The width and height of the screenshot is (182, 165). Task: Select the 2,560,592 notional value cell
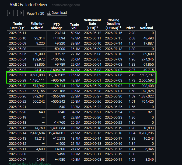pyautogui.click(x=146, y=80)
